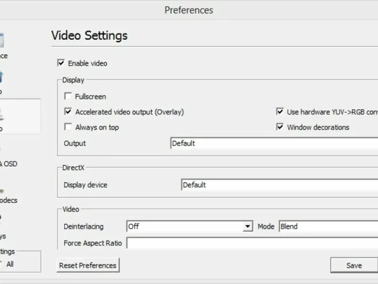Screen dimensions: 378x284
Task: Click the Save button
Action: pyautogui.click(x=354, y=266)
